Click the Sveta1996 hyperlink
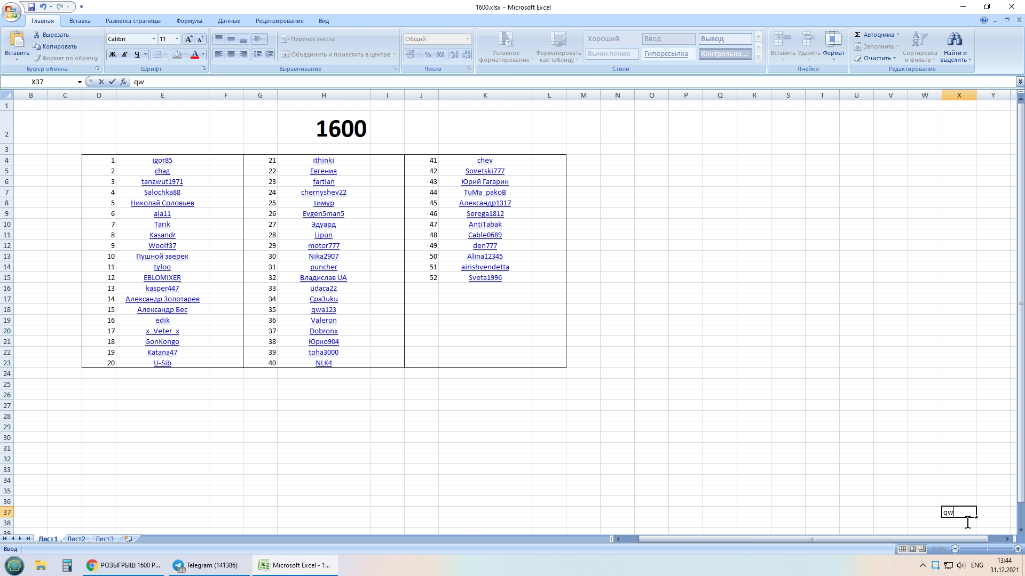The height and width of the screenshot is (576, 1025). click(485, 277)
